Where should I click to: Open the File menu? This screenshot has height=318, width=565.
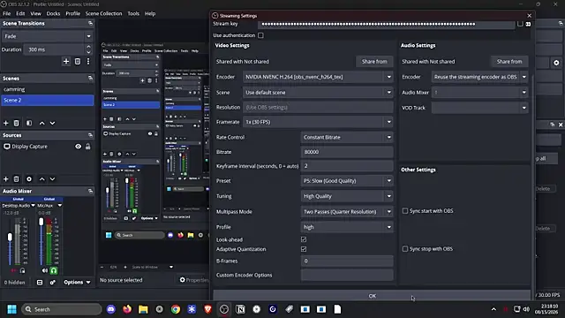coord(6,13)
